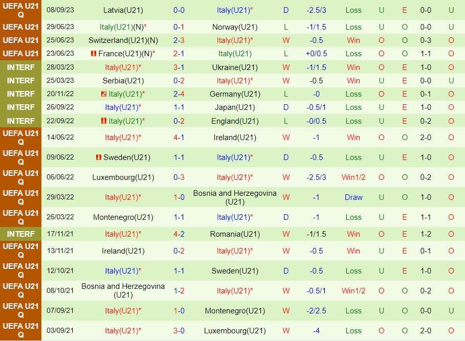The width and height of the screenshot is (465, 341).
Task: Open the Switzerland(U21)(N) team link
Action: (x=123, y=40)
